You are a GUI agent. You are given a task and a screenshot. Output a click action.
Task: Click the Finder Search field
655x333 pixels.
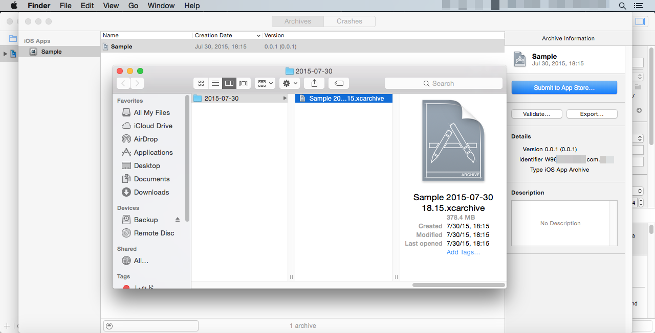[x=443, y=83]
